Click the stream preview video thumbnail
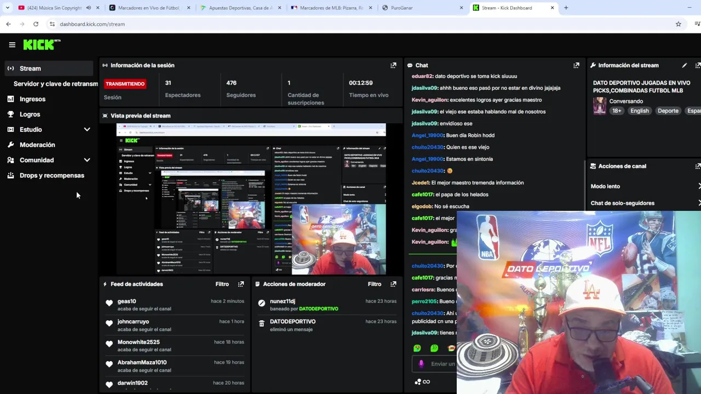 click(x=251, y=199)
